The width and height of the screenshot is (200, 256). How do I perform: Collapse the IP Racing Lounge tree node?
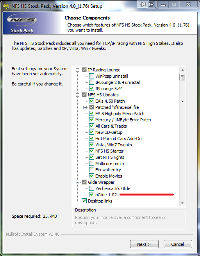pyautogui.click(x=77, y=70)
